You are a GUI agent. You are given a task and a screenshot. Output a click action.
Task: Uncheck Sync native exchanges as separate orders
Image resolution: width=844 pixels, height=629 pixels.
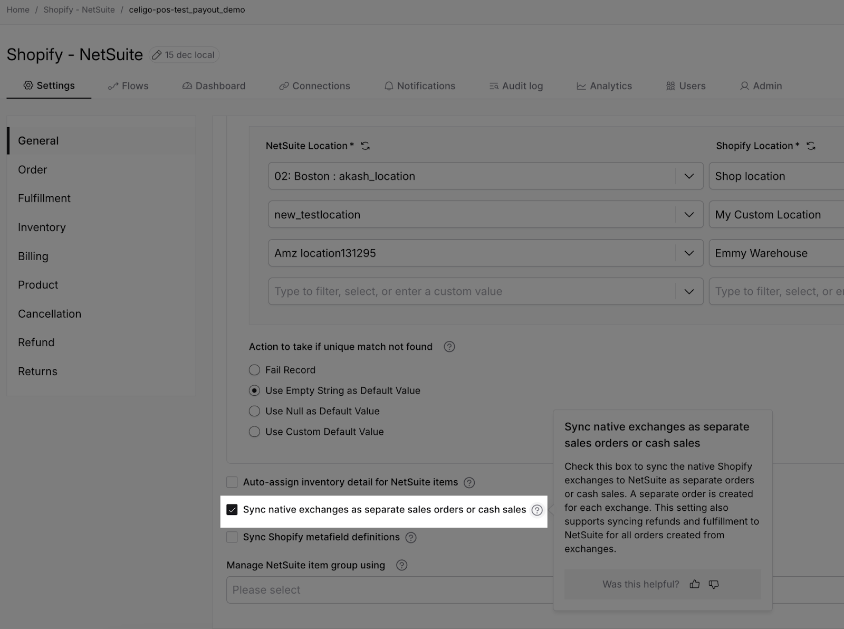coord(232,510)
